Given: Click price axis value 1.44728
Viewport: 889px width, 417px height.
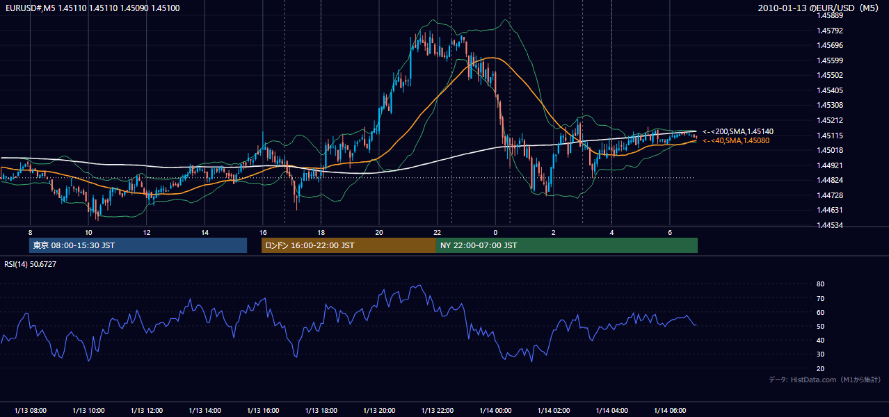Looking at the screenshot, I should pos(830,195).
